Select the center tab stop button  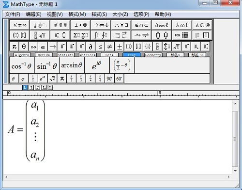[31, 88]
